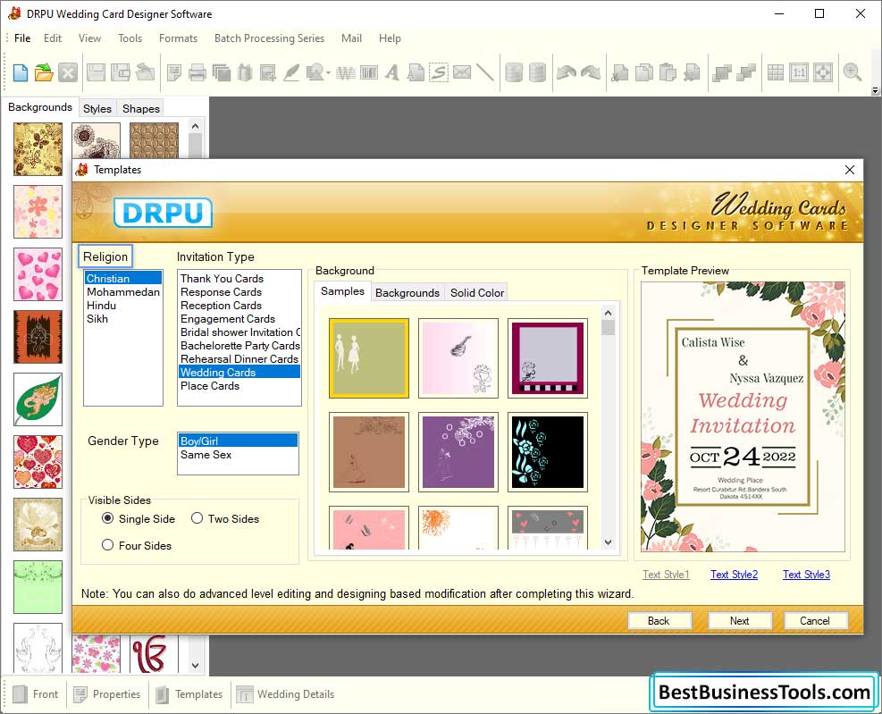Click the signature 'S' tool icon

pos(439,72)
